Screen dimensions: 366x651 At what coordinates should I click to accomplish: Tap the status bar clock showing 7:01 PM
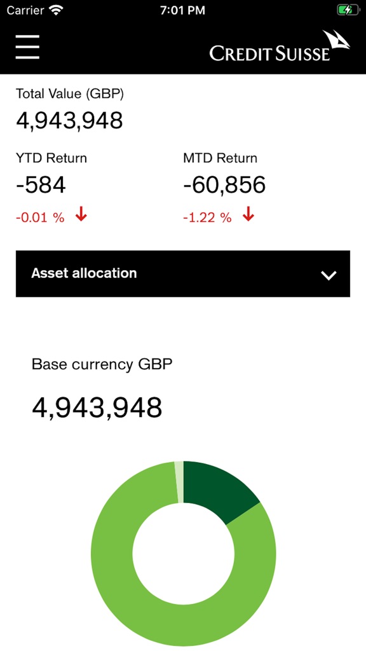(183, 10)
